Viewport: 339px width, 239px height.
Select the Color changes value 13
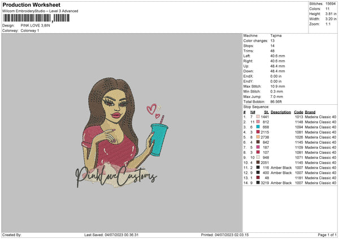tap(272, 41)
